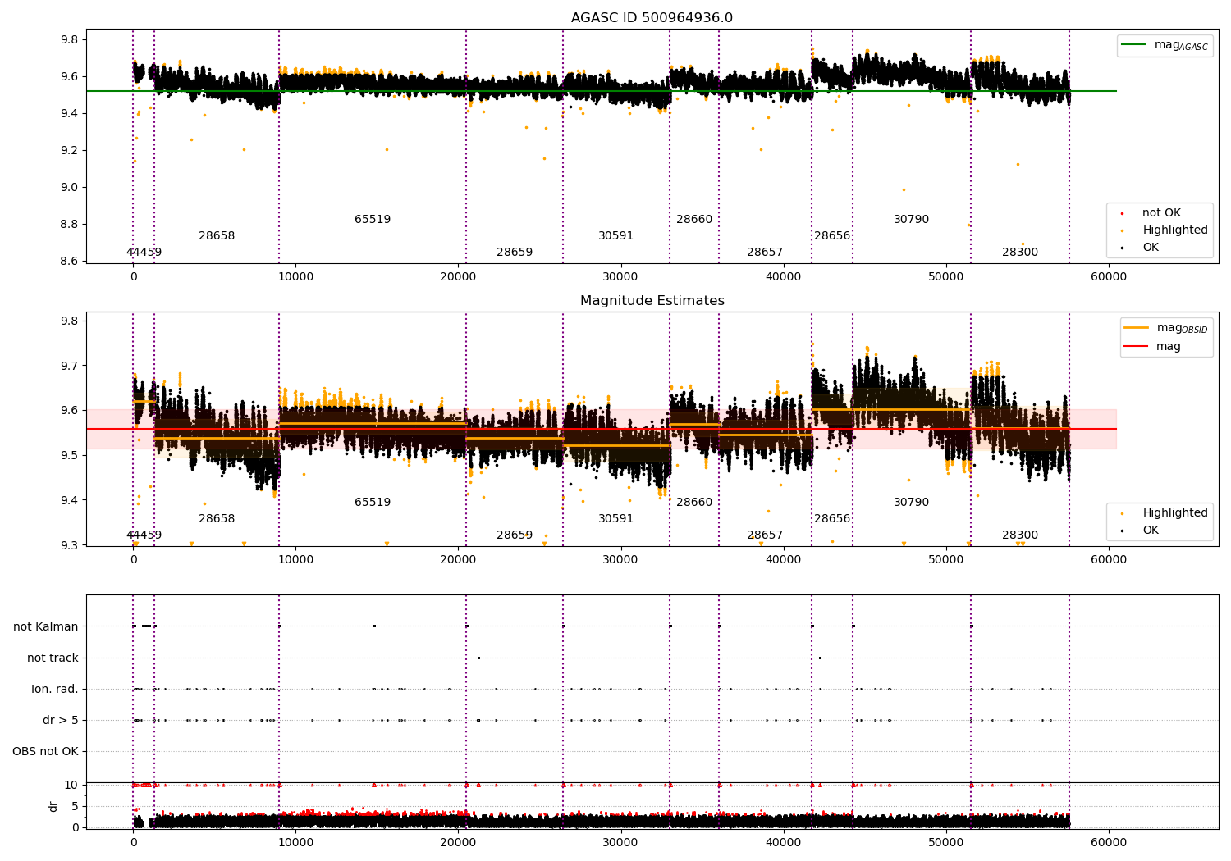This screenshot has width=1231, height=861.
Task: Select x-tick 20000 under the bottom plot
Action: (x=458, y=842)
